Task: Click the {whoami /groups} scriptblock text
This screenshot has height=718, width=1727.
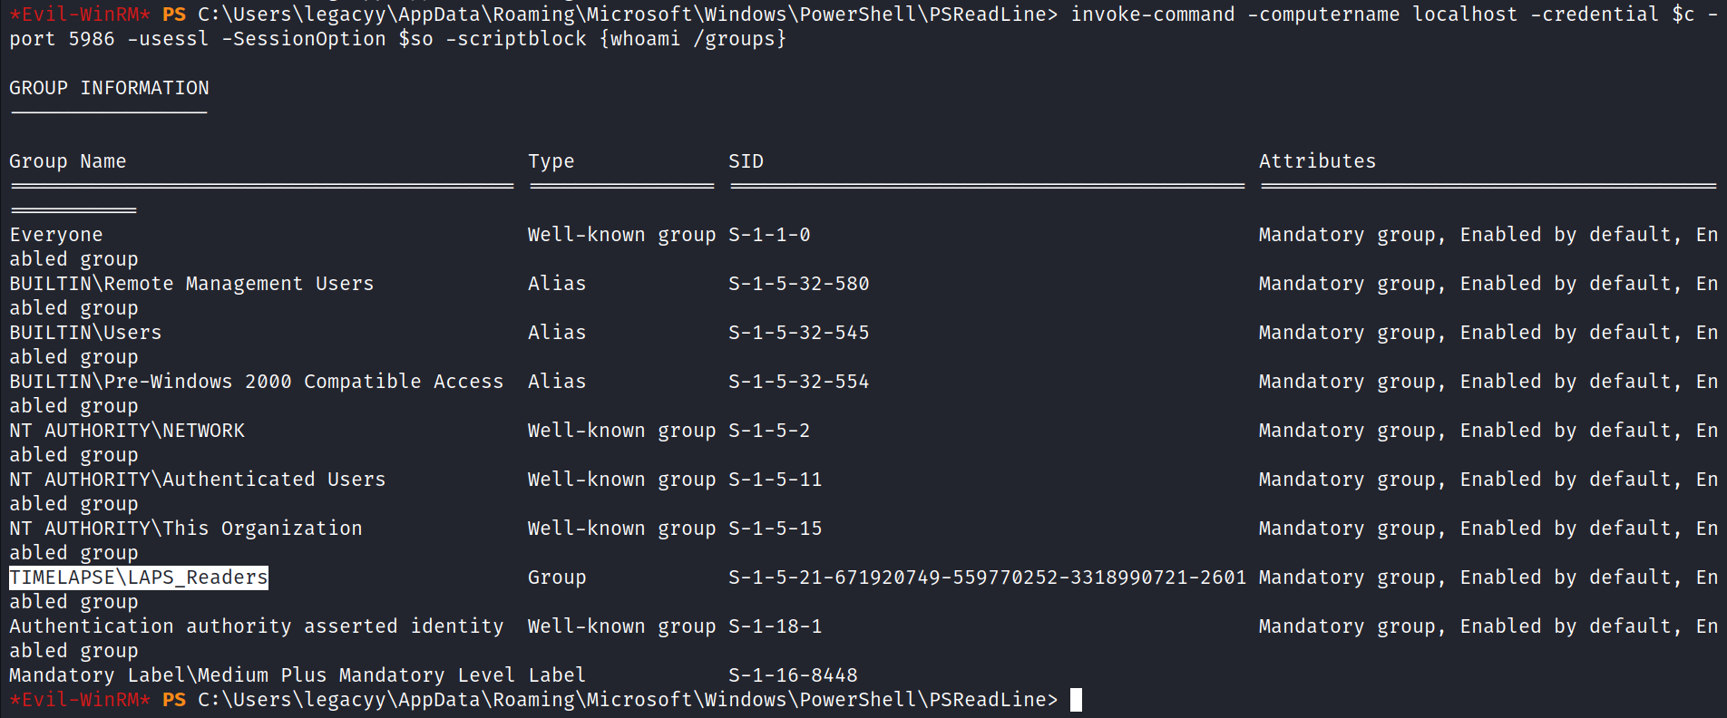Action: [692, 39]
